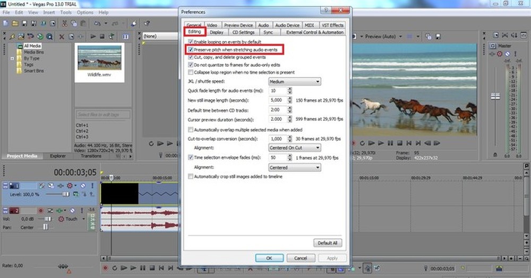Click the Default All button

[328, 243]
